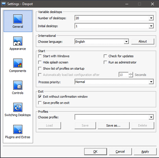Click the Apply button
159x158 pixels.
click(x=145, y=152)
